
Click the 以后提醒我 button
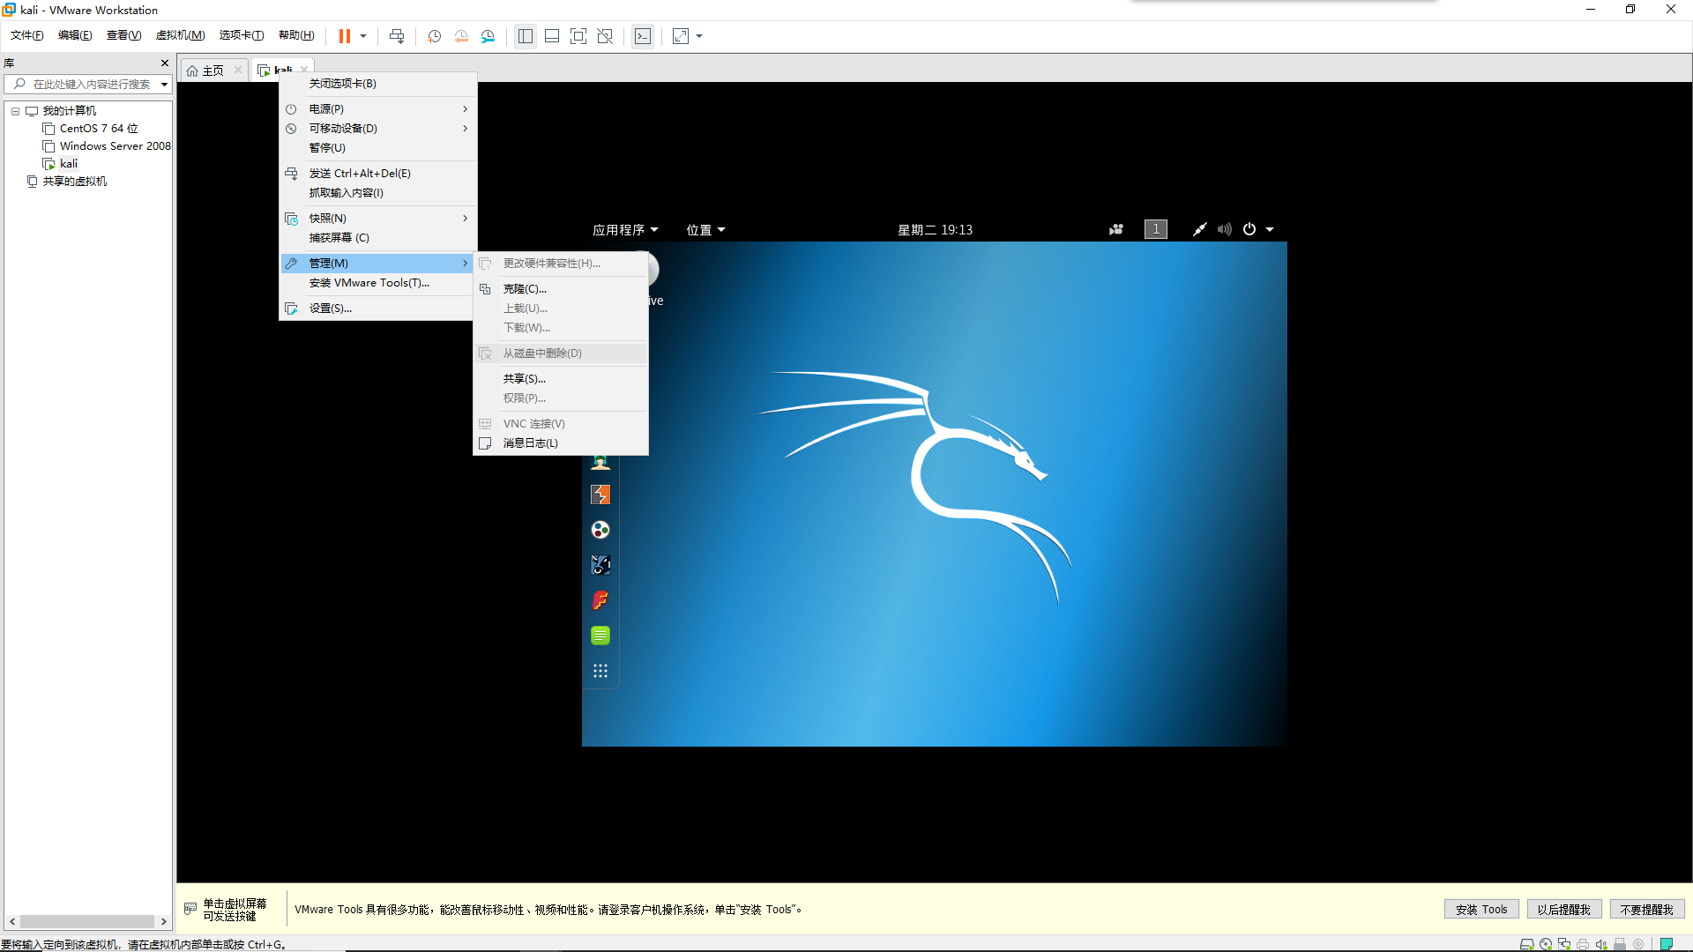click(1564, 910)
